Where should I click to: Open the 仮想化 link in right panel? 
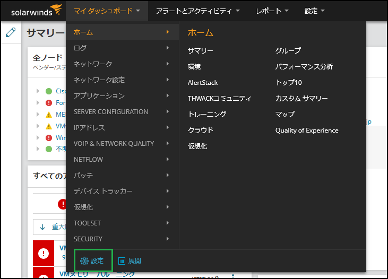pyautogui.click(x=197, y=146)
